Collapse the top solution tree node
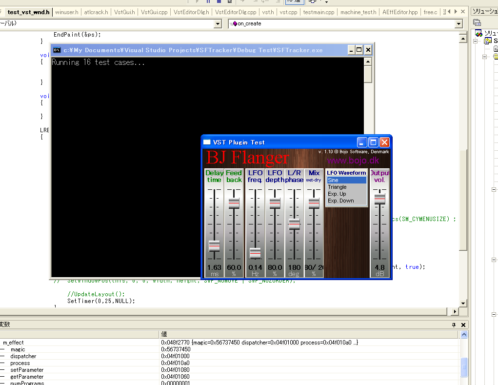The image size is (498, 385). (x=475, y=41)
